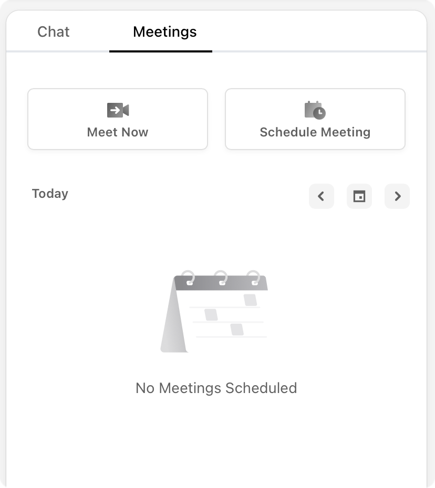Click the Meet Now video camera icon
The image size is (435, 488).
point(118,110)
